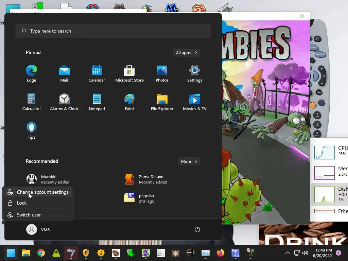Open the coffee bean taskbar app
Screen dimensions: 348x261
pyautogui.click(x=116, y=253)
